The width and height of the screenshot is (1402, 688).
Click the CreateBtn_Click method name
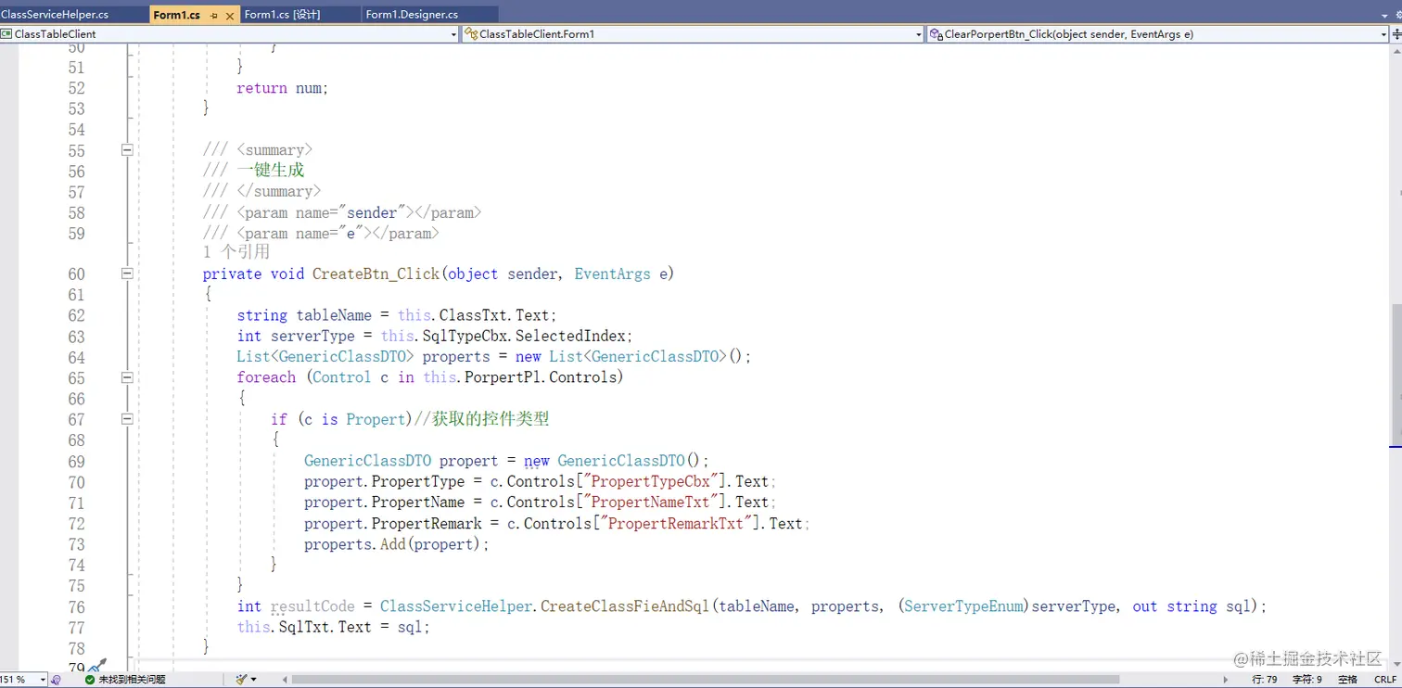coord(376,274)
